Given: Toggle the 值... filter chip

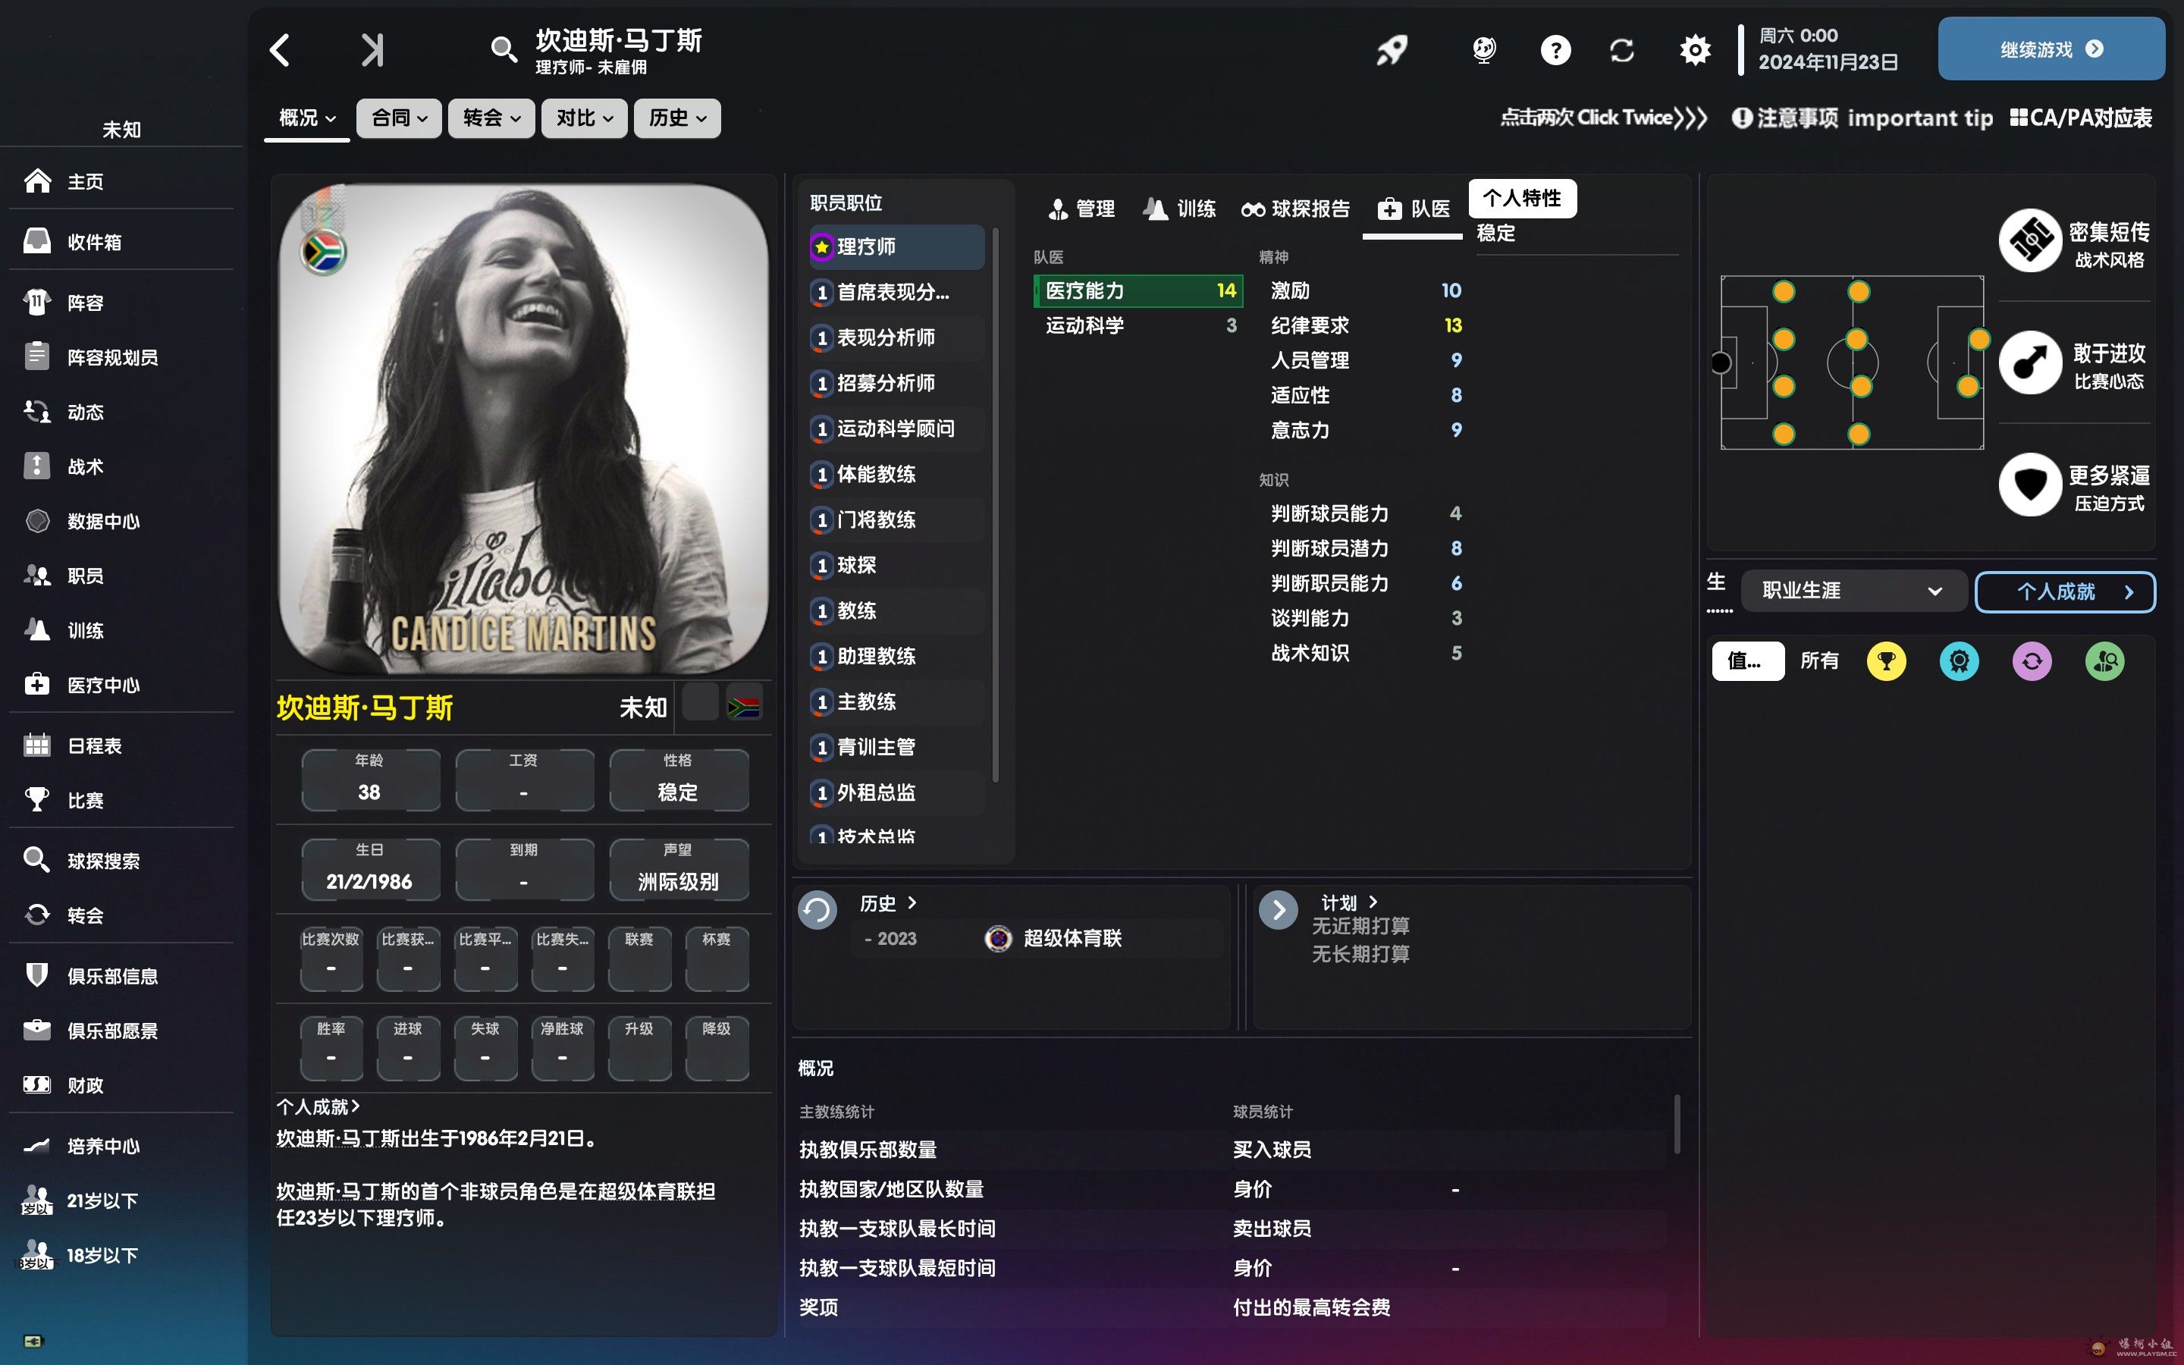Looking at the screenshot, I should [x=1747, y=661].
